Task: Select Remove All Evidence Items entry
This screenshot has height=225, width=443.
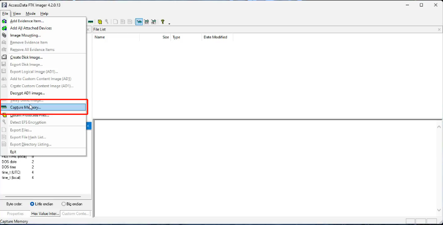Action: (x=43, y=50)
